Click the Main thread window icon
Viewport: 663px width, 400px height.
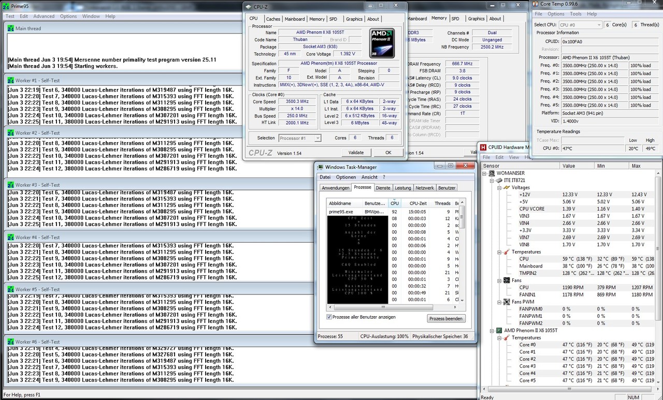pos(10,28)
